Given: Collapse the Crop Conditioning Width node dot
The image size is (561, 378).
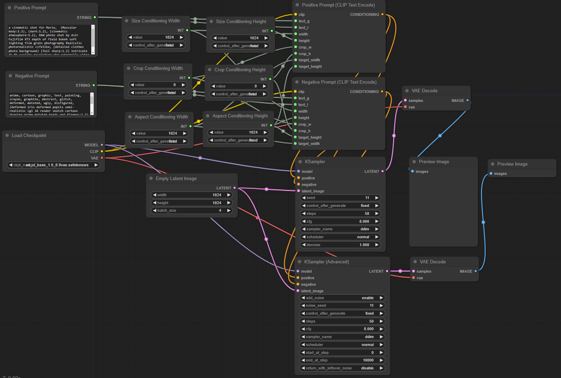Looking at the screenshot, I should [x=129, y=69].
